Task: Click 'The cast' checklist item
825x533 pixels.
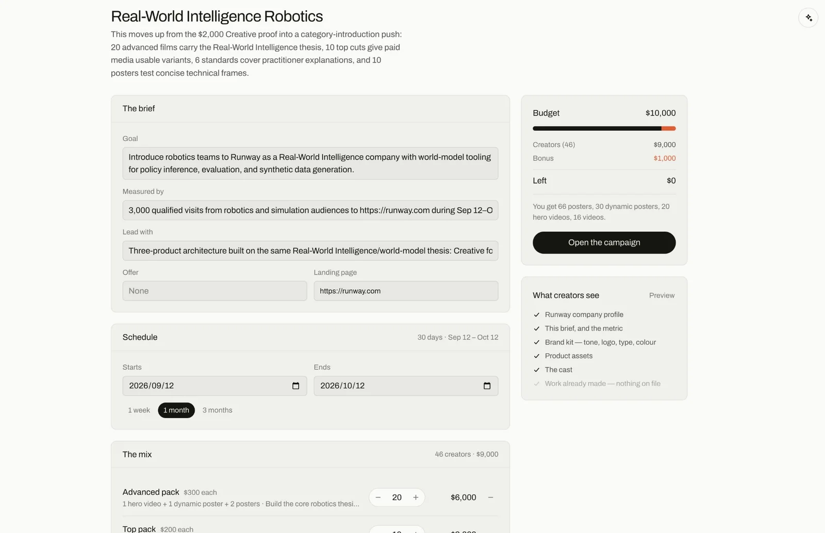Action: 558,370
